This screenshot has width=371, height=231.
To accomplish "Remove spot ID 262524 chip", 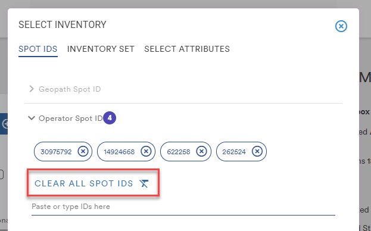I will tap(257, 151).
